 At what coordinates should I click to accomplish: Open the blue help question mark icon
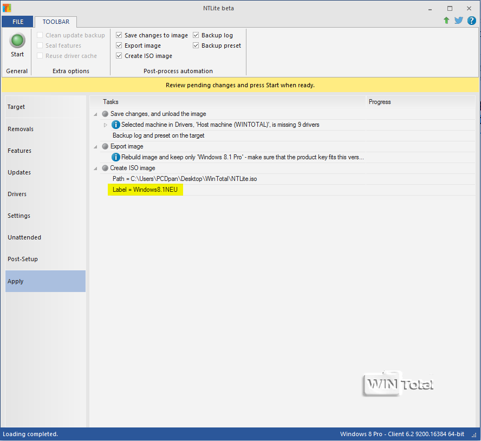pyautogui.click(x=471, y=21)
